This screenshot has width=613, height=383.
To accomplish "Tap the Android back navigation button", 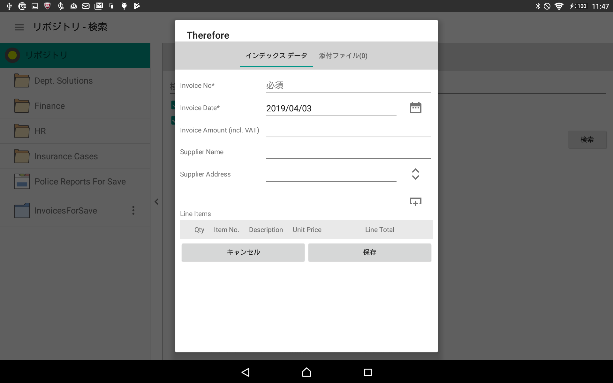I will [x=245, y=372].
